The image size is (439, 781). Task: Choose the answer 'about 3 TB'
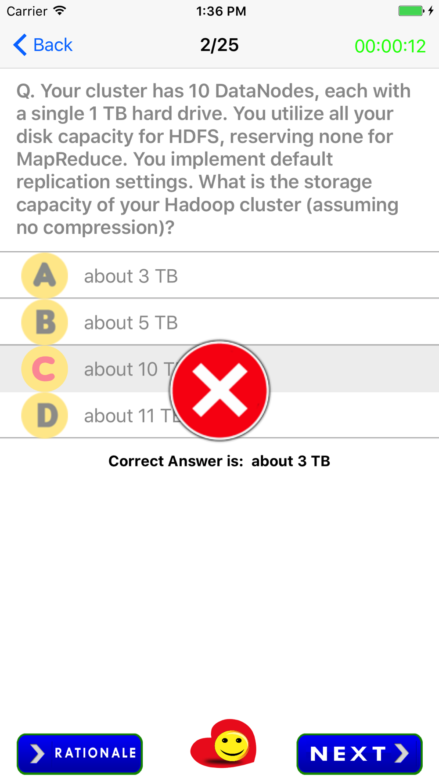pos(131,276)
